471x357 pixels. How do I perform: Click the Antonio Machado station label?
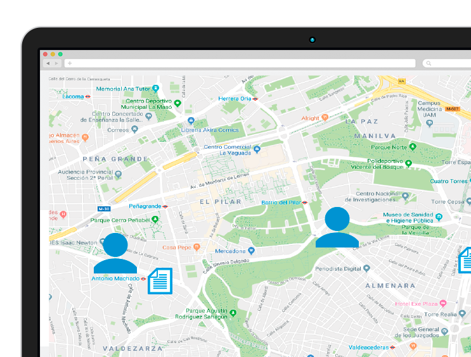(x=115, y=279)
